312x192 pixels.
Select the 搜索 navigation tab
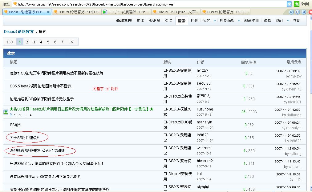[x=181, y=21]
